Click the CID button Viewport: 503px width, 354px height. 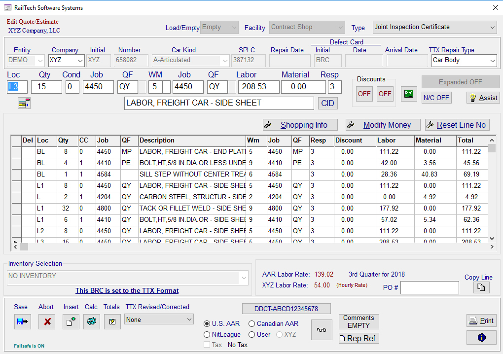327,103
